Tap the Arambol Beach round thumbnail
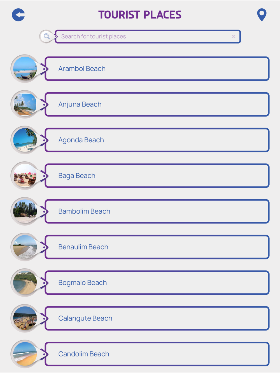 tap(25, 69)
